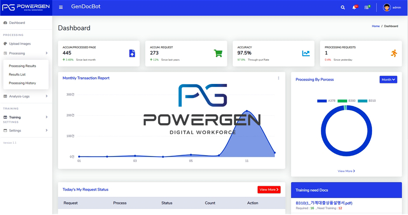Click the peak data point at month 11

tap(246, 111)
